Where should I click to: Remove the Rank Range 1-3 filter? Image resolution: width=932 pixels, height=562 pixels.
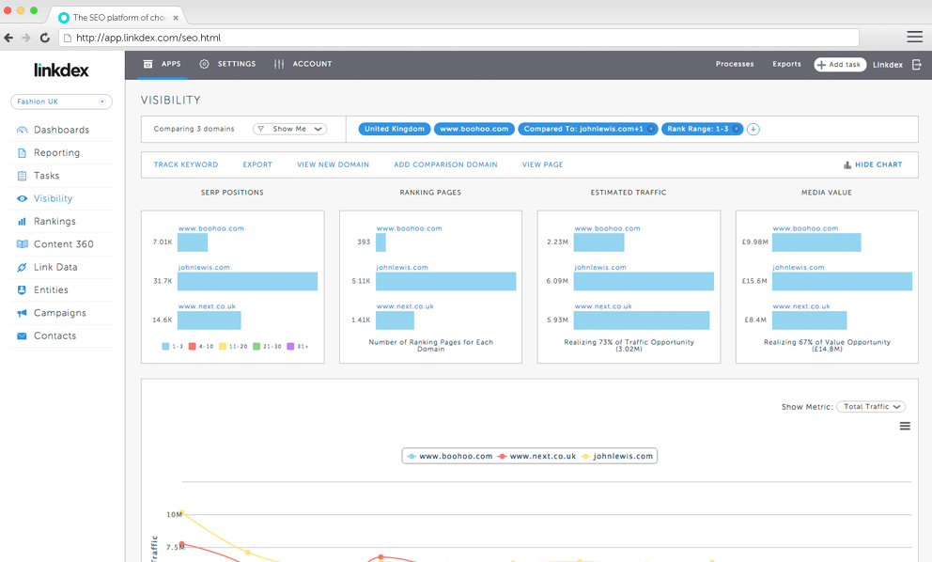(736, 129)
